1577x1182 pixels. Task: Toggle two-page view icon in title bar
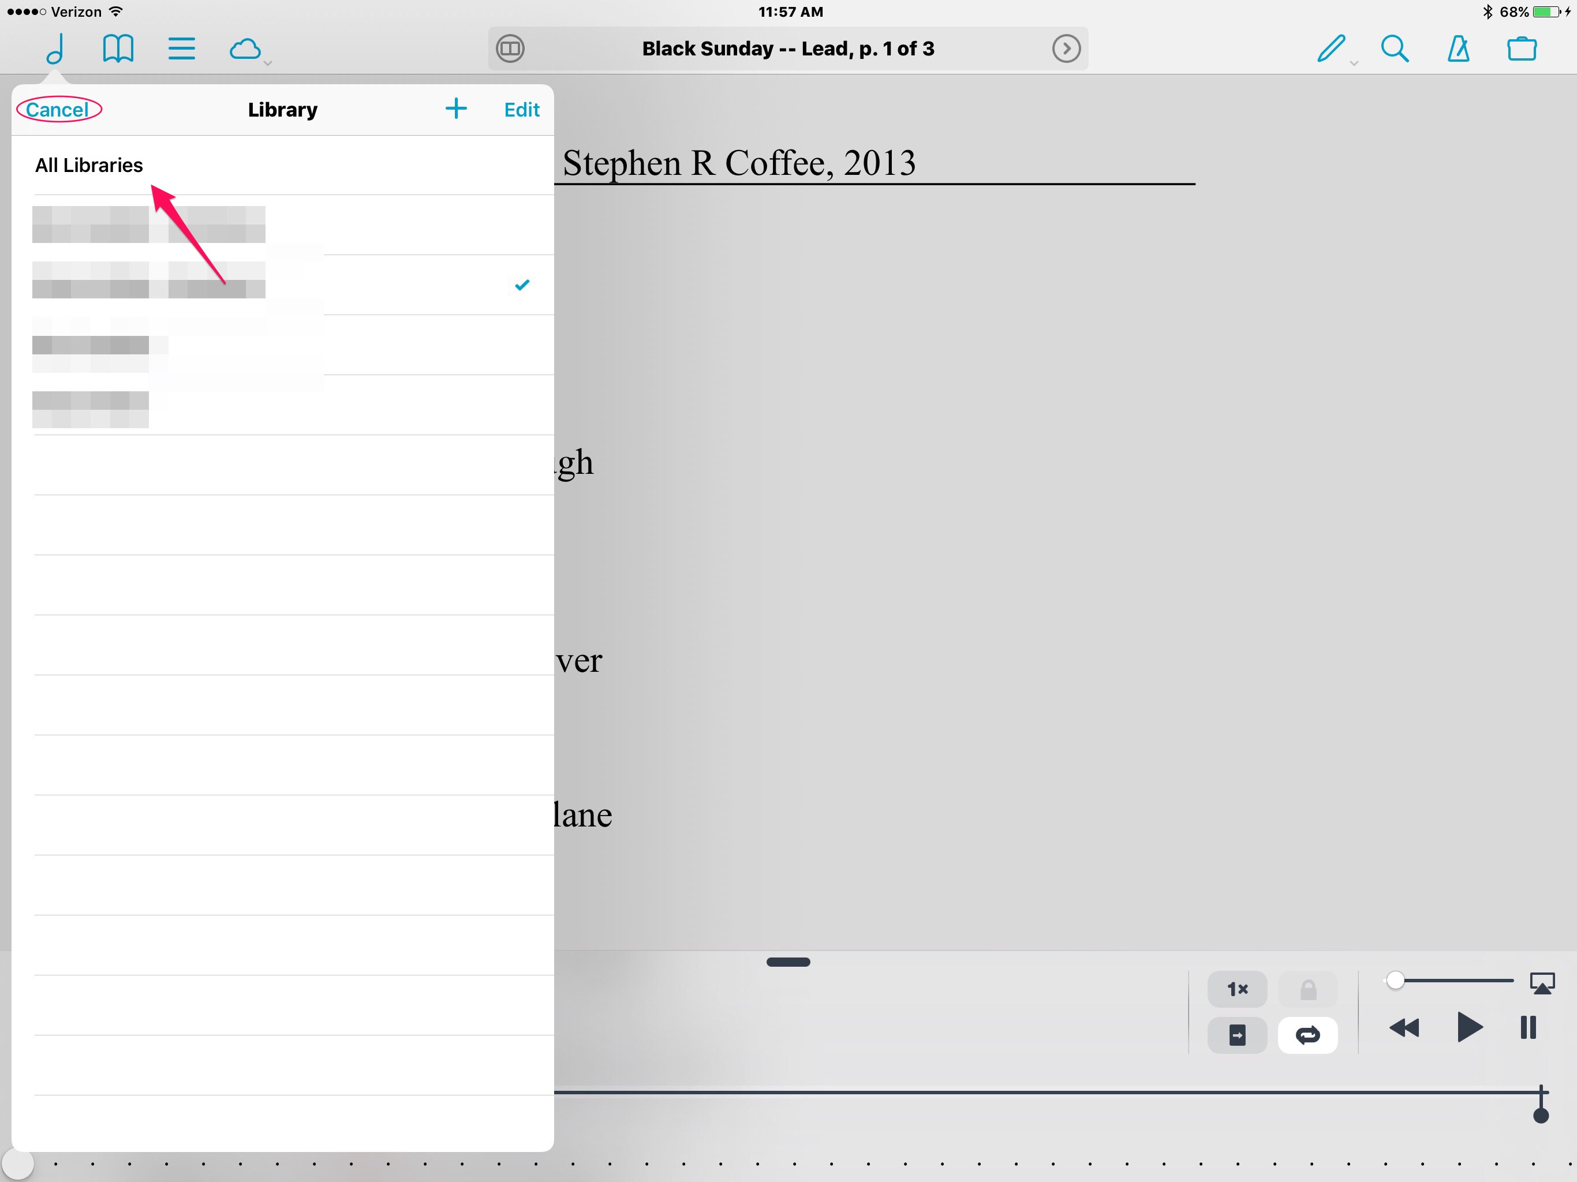[510, 48]
